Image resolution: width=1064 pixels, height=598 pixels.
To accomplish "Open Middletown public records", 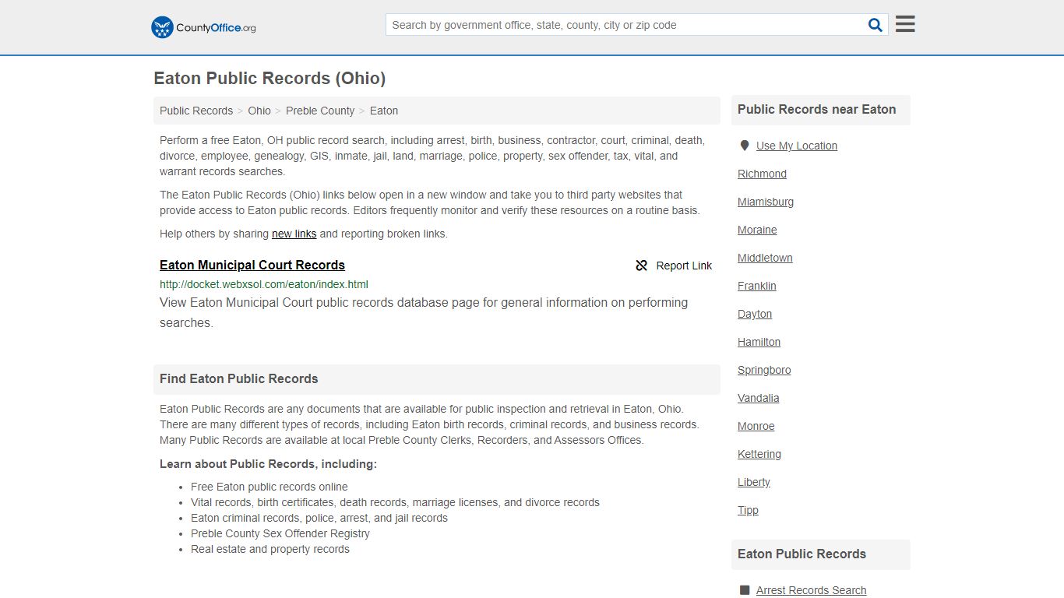I will 765,258.
